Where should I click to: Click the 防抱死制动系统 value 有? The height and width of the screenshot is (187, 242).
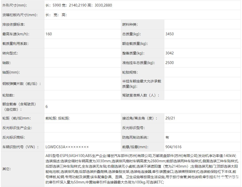pos(167,137)
